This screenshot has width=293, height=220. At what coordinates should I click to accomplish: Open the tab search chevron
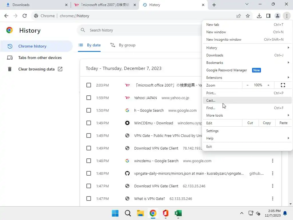point(247,4)
